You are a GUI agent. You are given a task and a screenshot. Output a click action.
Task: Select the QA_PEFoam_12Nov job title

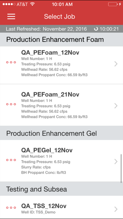pyautogui.click(x=50, y=53)
